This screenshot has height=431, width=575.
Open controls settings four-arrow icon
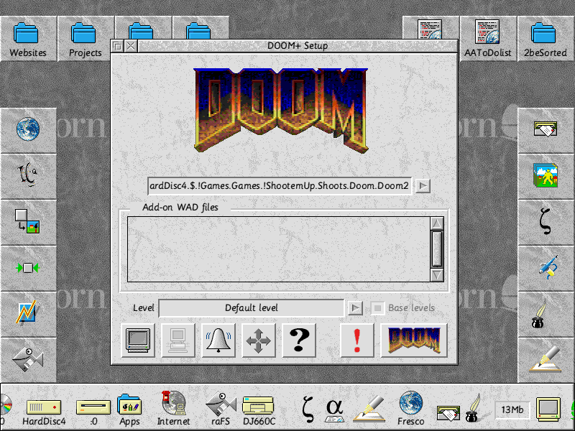tap(259, 340)
